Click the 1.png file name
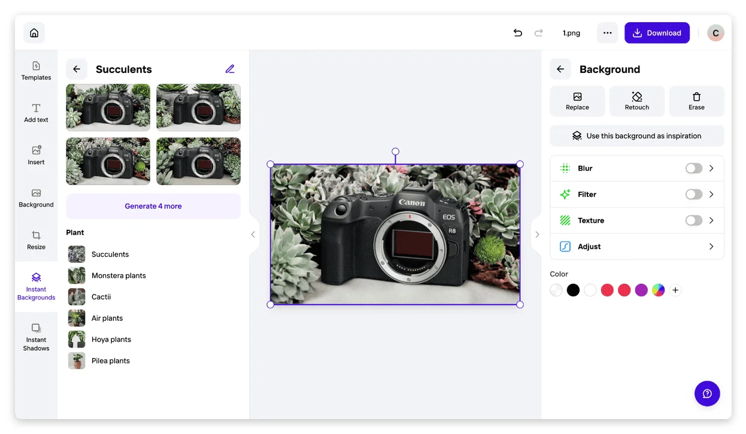This screenshot has height=434, width=746. (x=571, y=33)
